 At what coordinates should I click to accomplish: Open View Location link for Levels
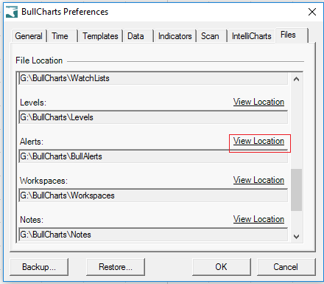(x=258, y=102)
